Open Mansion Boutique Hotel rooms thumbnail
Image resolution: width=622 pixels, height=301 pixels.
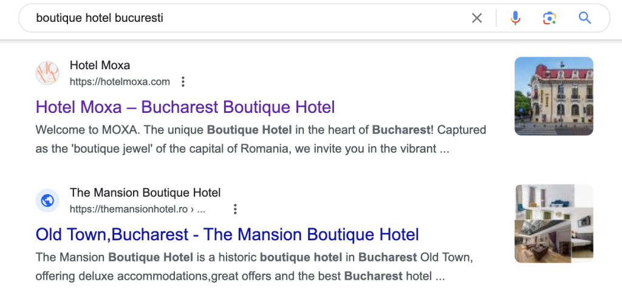[x=553, y=223]
